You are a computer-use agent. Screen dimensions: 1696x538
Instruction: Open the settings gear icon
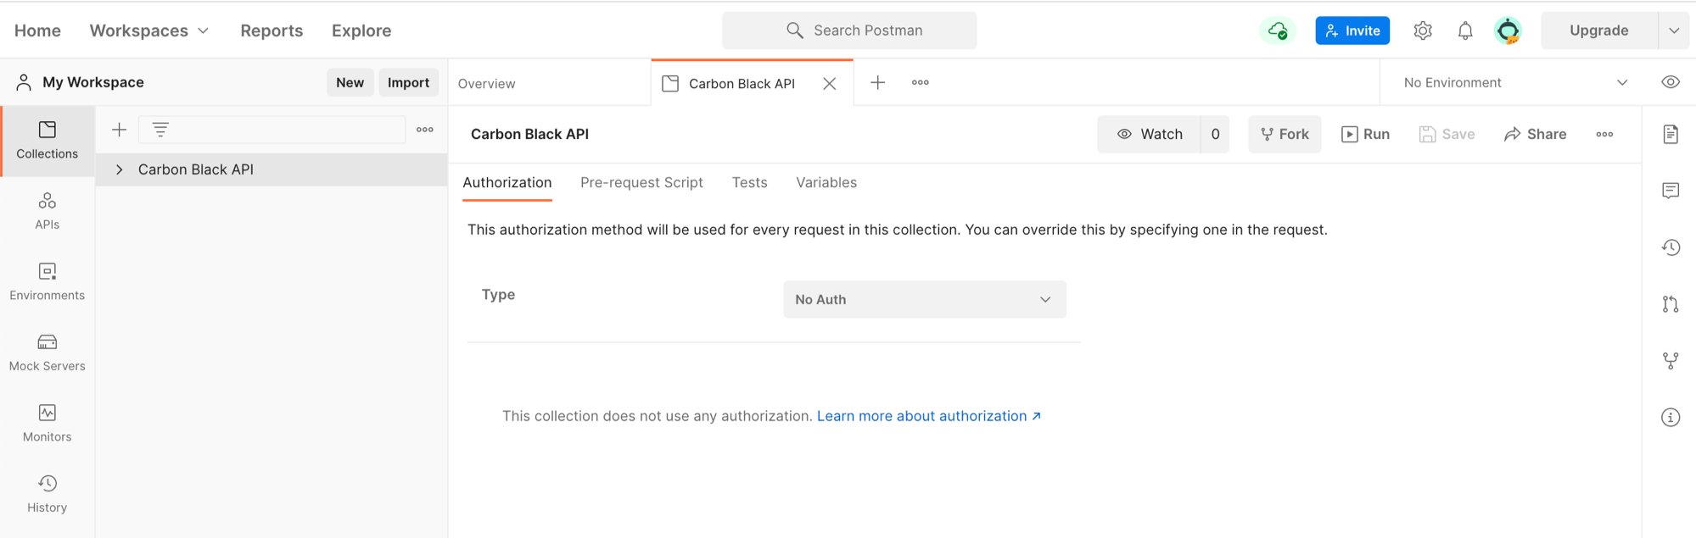point(1423,31)
